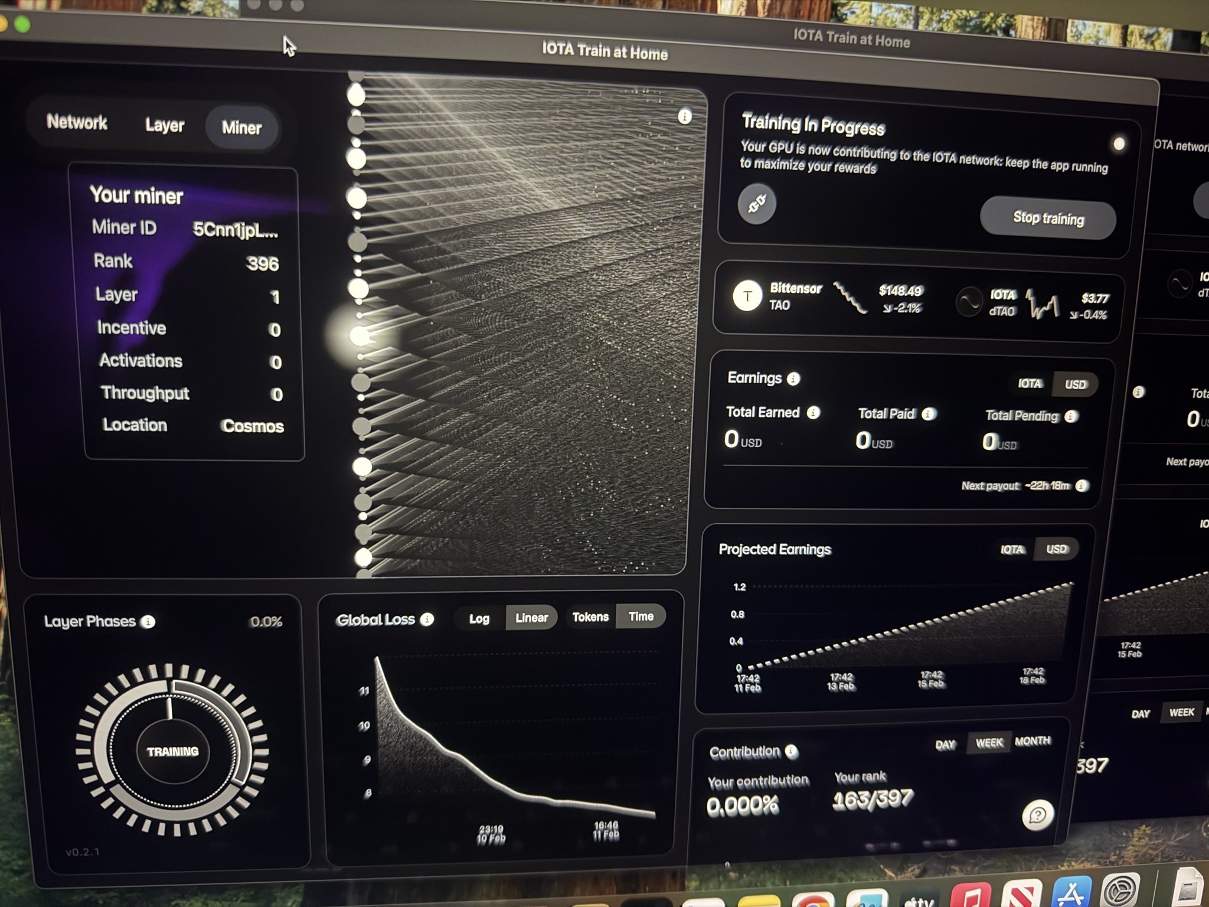This screenshot has width=1209, height=907.
Task: Click the Global Loss info icon
Action: pos(427,619)
